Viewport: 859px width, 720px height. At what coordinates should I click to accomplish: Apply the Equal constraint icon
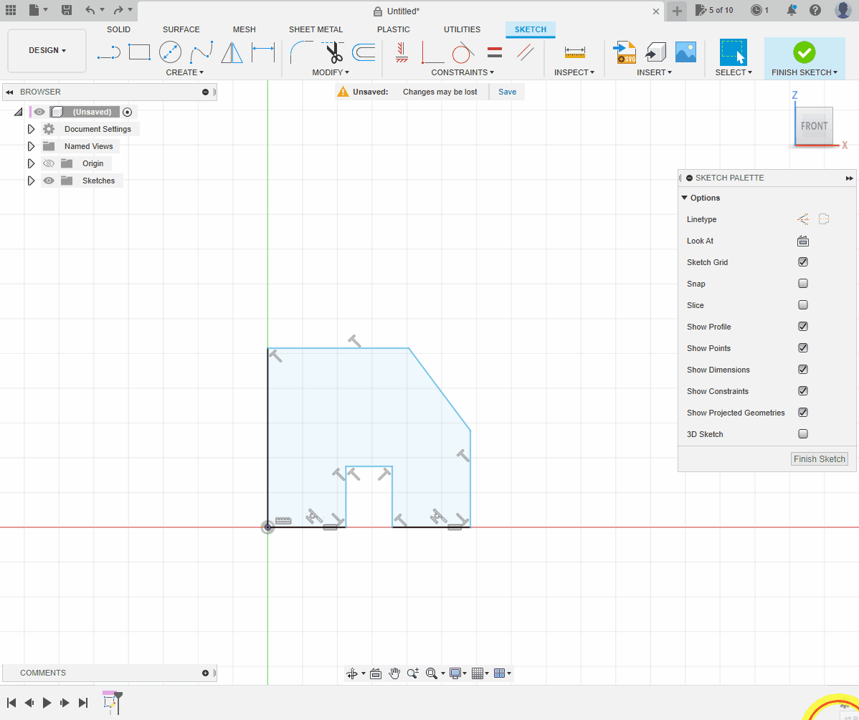(x=495, y=52)
